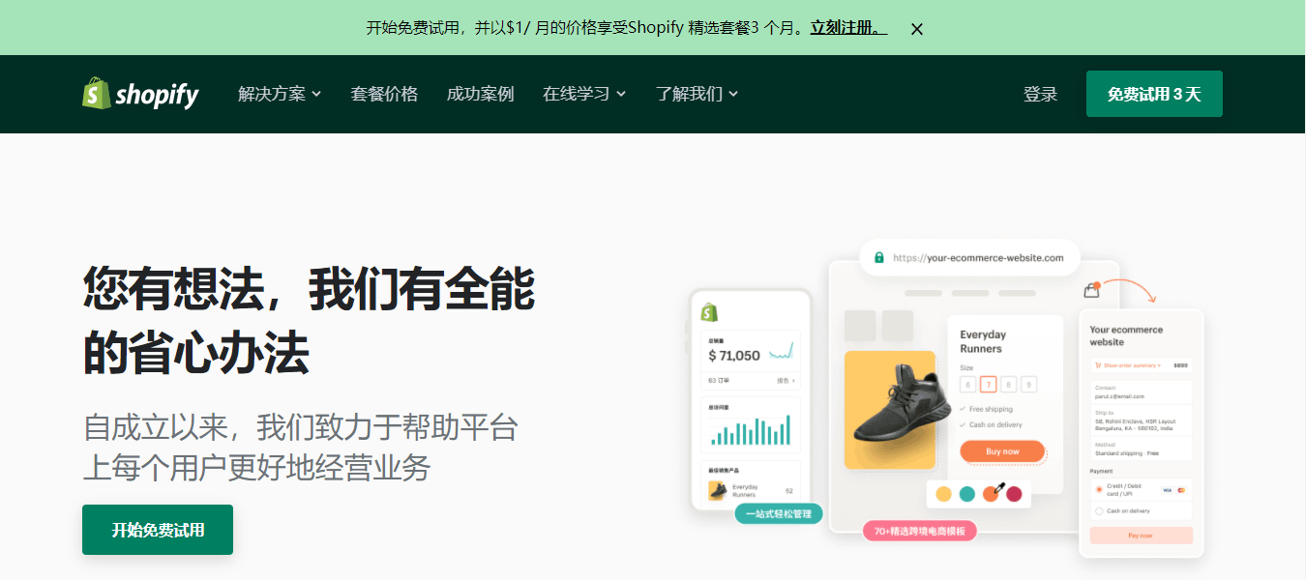Click the 70+精选跨境电商模板 pink badge
The width and height of the screenshot is (1306, 580).
coord(920,531)
